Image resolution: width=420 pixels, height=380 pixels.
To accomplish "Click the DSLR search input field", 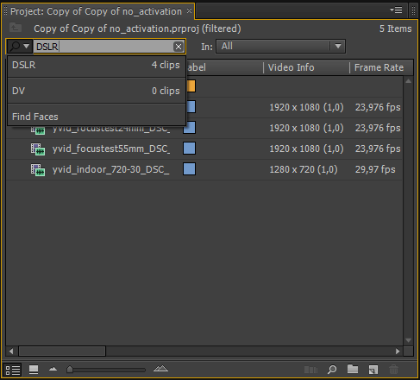I will (x=103, y=47).
